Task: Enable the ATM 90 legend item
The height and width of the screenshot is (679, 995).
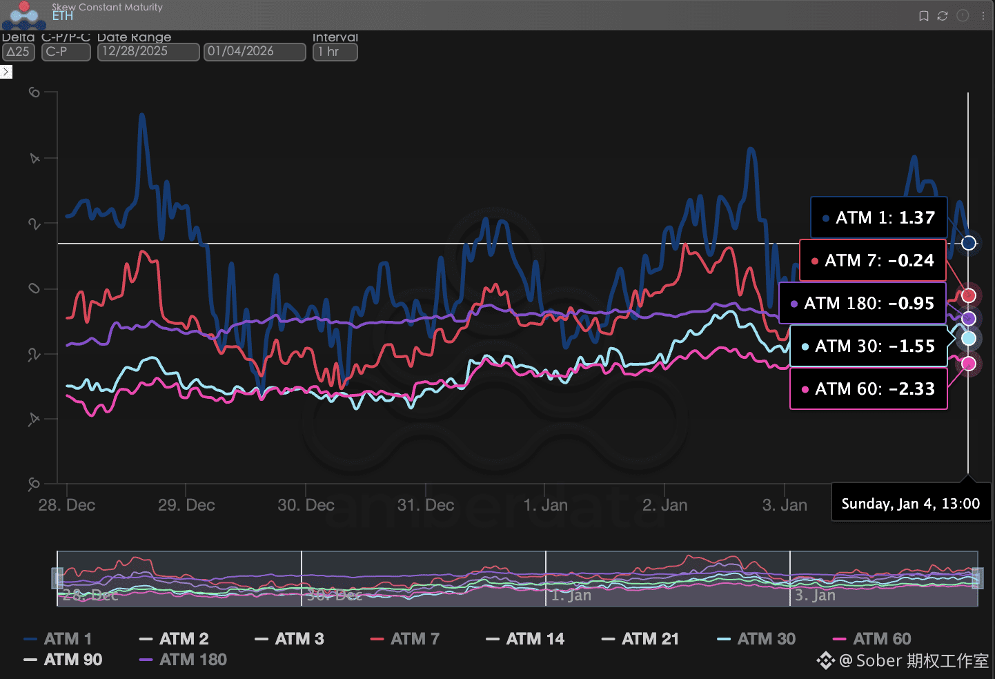Action: click(63, 660)
